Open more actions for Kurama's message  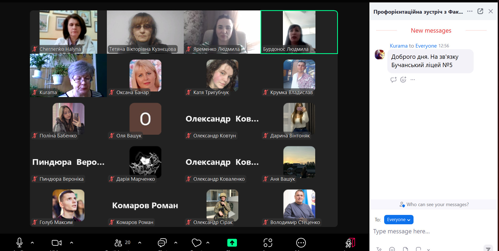[413, 80]
